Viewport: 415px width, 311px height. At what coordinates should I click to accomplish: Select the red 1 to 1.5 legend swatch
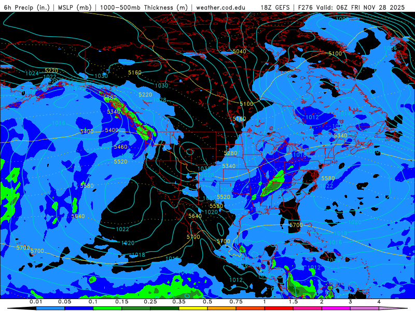coord(279,308)
